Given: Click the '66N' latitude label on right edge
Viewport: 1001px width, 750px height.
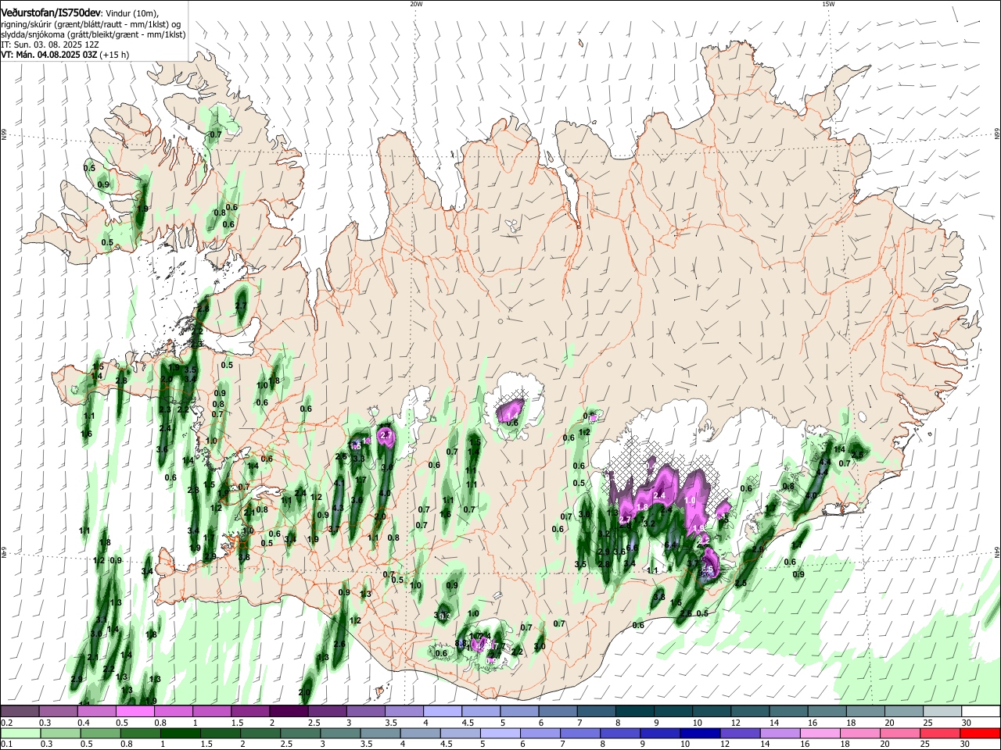Looking at the screenshot, I should 996,135.
